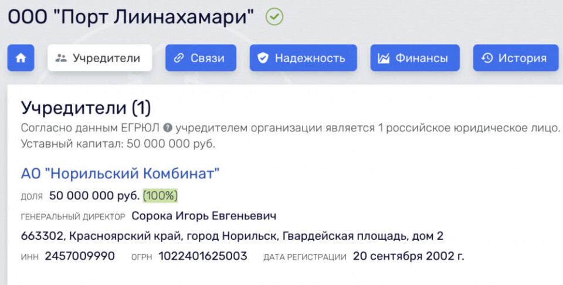Click the green 100% share badge
Screen dimensions: 563x285
160,195
